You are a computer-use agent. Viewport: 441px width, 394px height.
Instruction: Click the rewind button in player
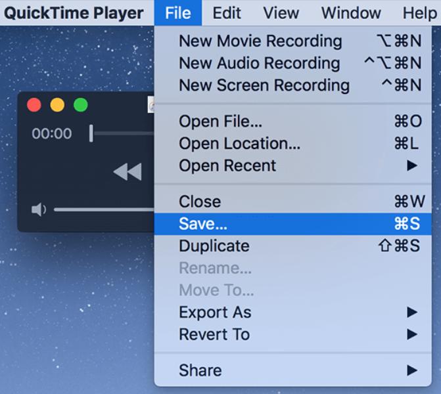tap(128, 171)
